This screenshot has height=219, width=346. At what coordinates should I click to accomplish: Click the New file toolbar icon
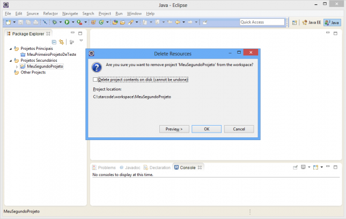click(x=9, y=23)
